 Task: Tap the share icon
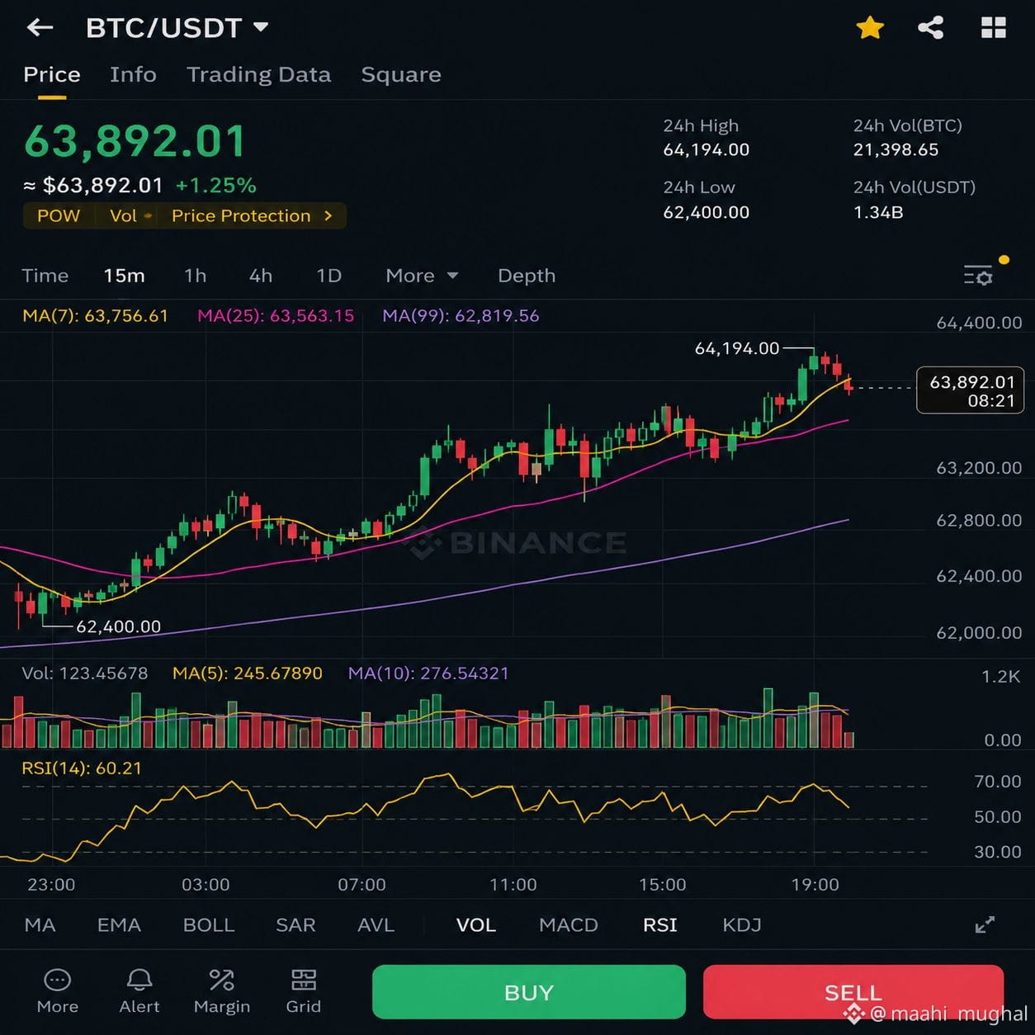931,28
